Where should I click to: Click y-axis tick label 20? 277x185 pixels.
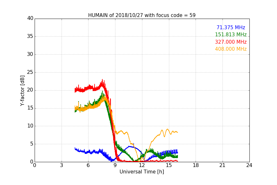coord(30,90)
